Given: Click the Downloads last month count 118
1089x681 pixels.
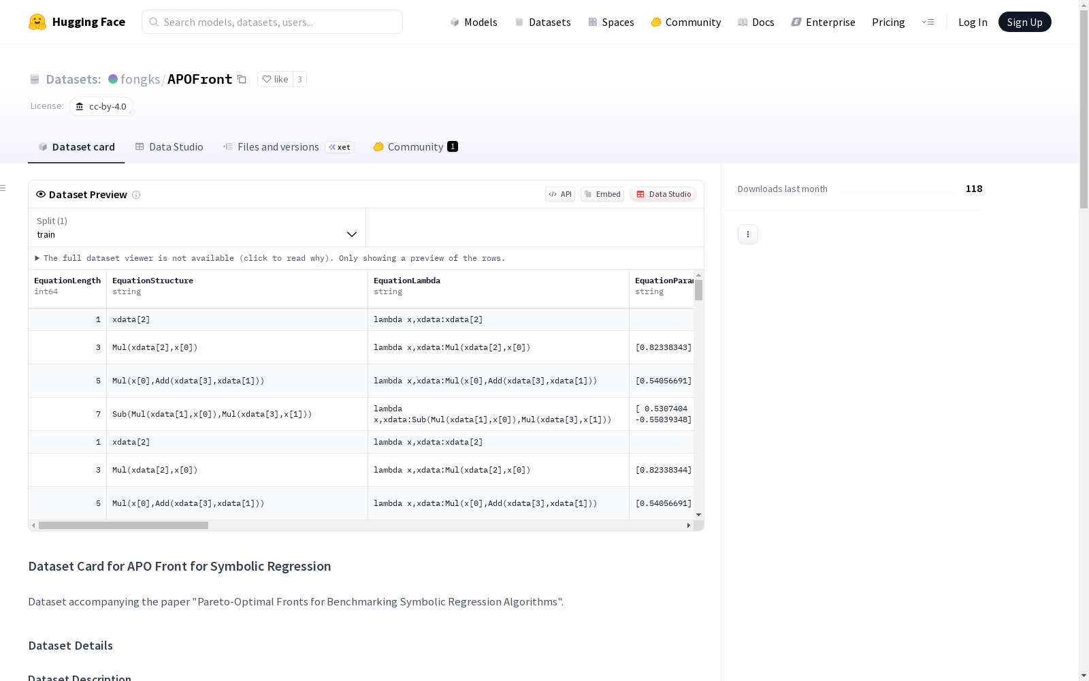Looking at the screenshot, I should pyautogui.click(x=974, y=189).
